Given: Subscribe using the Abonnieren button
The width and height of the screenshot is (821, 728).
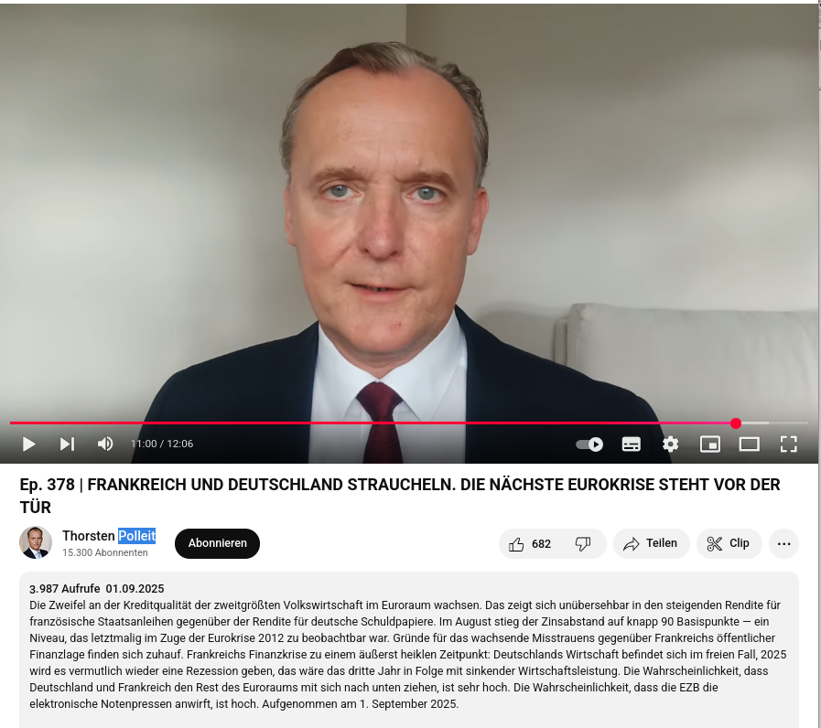Looking at the screenshot, I should tap(217, 543).
